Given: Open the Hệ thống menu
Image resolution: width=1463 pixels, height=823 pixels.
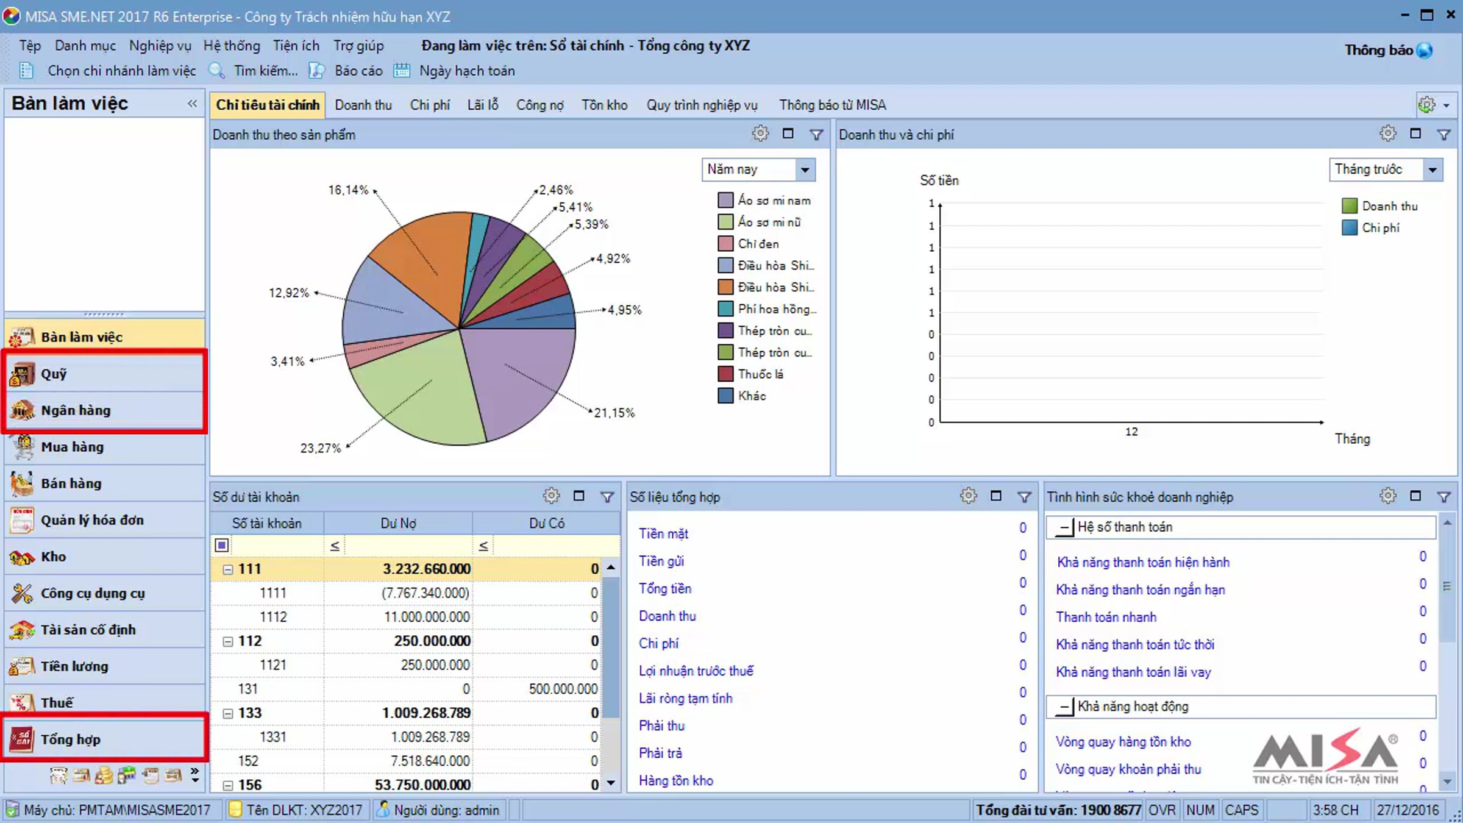Looking at the screenshot, I should [x=232, y=46].
